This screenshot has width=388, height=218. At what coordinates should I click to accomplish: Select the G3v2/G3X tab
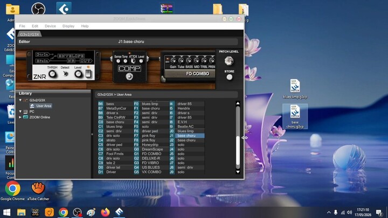[x=30, y=34]
